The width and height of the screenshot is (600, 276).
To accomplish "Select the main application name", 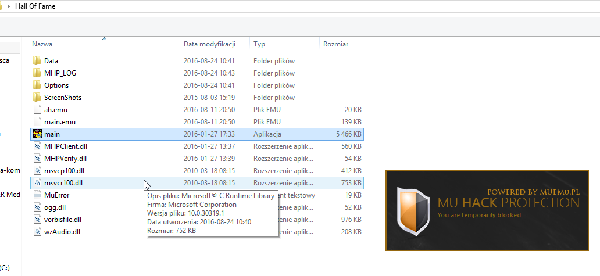I will click(x=52, y=134).
